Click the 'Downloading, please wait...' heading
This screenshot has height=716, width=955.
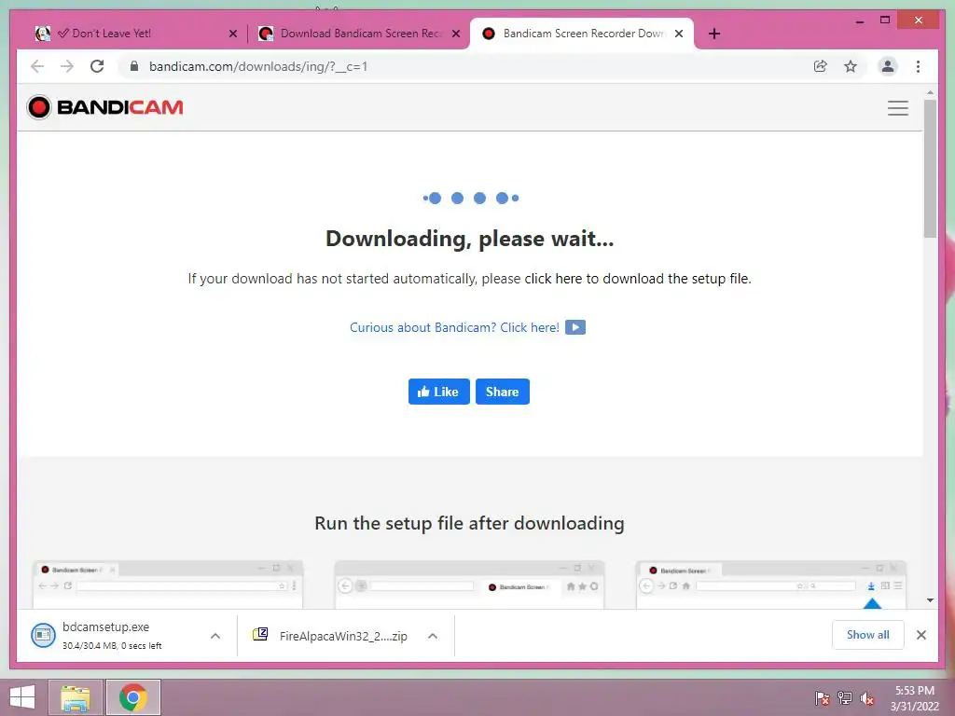tap(470, 239)
